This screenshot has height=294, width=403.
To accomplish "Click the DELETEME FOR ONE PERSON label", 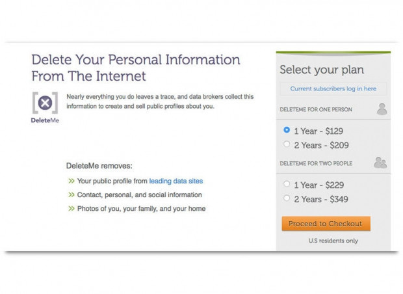I will [x=315, y=110].
